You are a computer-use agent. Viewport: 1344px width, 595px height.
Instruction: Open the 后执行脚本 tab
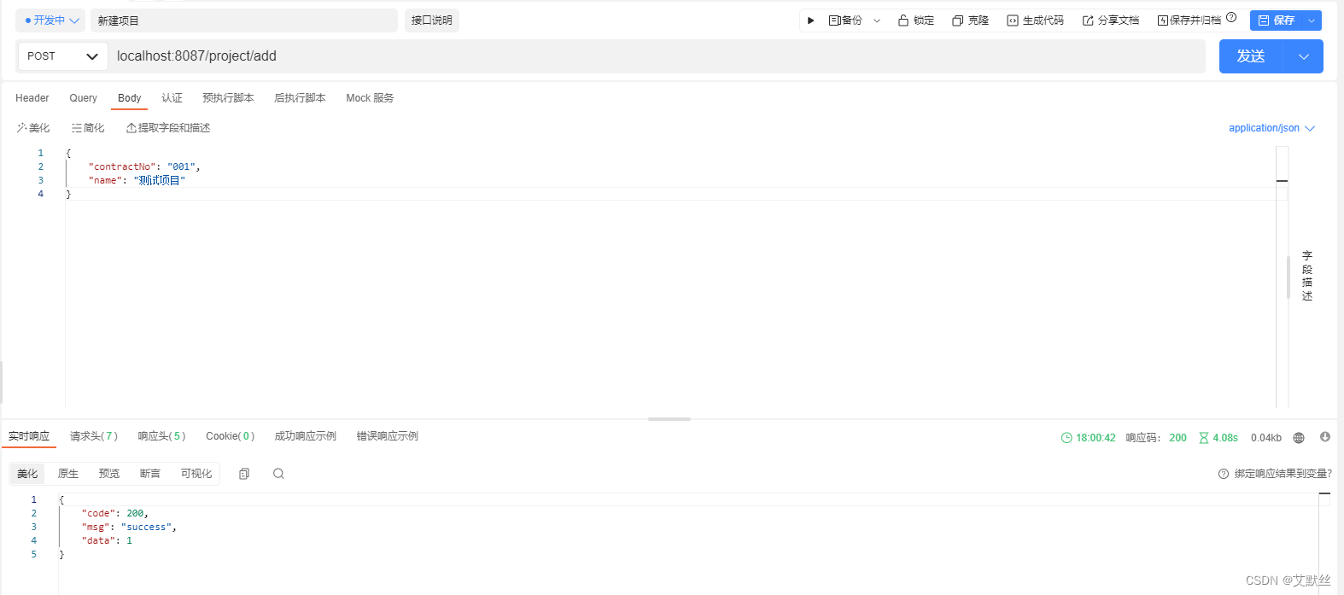(300, 98)
